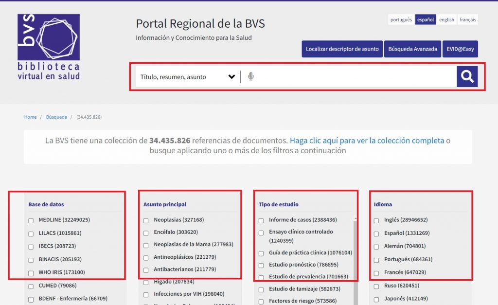Launch the EVID@Easy tool
This screenshot has height=305, width=498.
[460, 49]
